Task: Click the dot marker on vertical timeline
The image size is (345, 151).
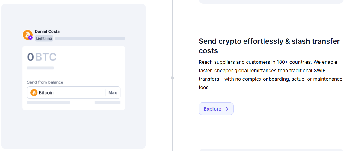Action: click(x=172, y=78)
